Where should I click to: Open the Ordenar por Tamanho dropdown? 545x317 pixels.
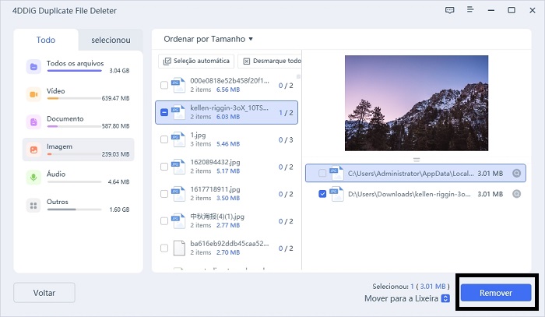click(208, 39)
